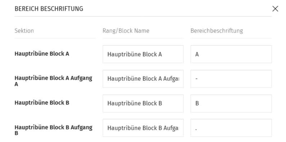Close the Bereich Beschriftung dialog
The image size is (286, 142).
(x=275, y=9)
